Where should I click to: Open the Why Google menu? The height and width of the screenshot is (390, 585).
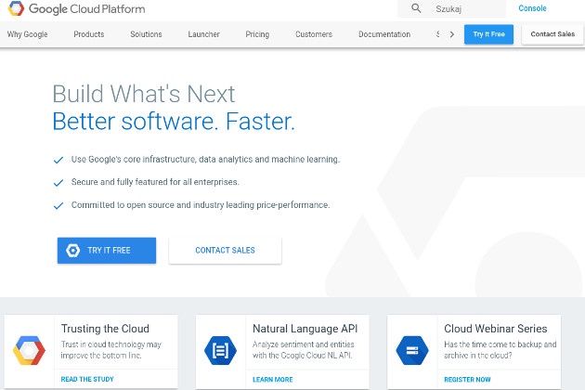[x=27, y=34]
